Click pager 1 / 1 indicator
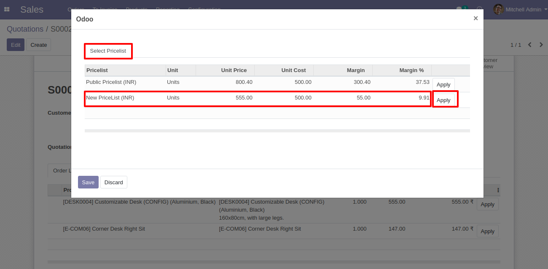Viewport: 548px width, 269px height. [516, 45]
